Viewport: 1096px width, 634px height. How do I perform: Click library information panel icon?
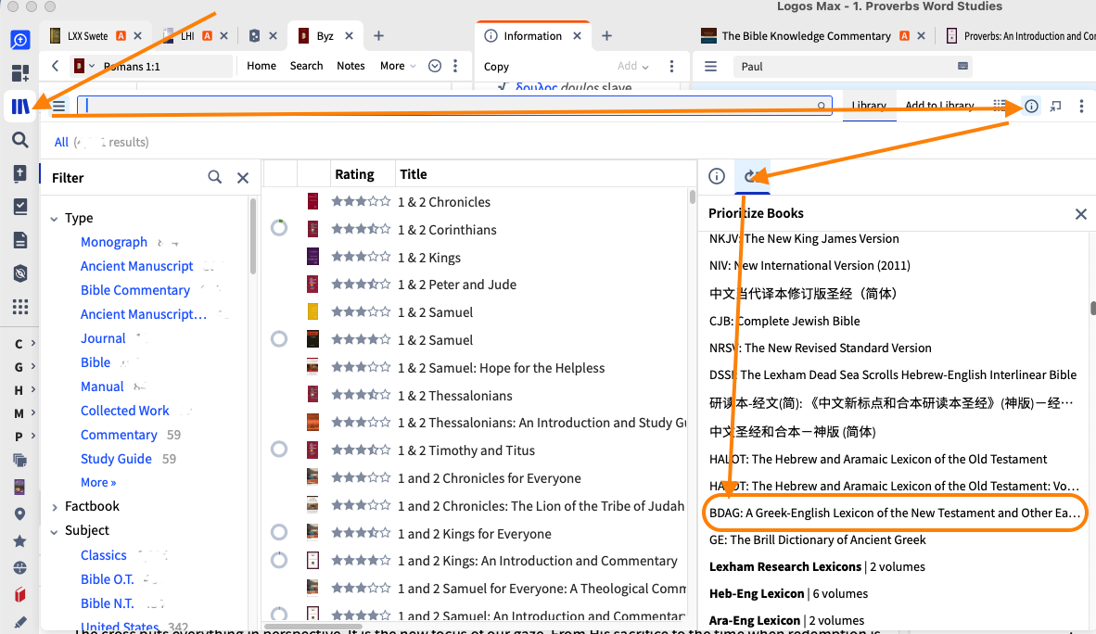pyautogui.click(x=1032, y=107)
